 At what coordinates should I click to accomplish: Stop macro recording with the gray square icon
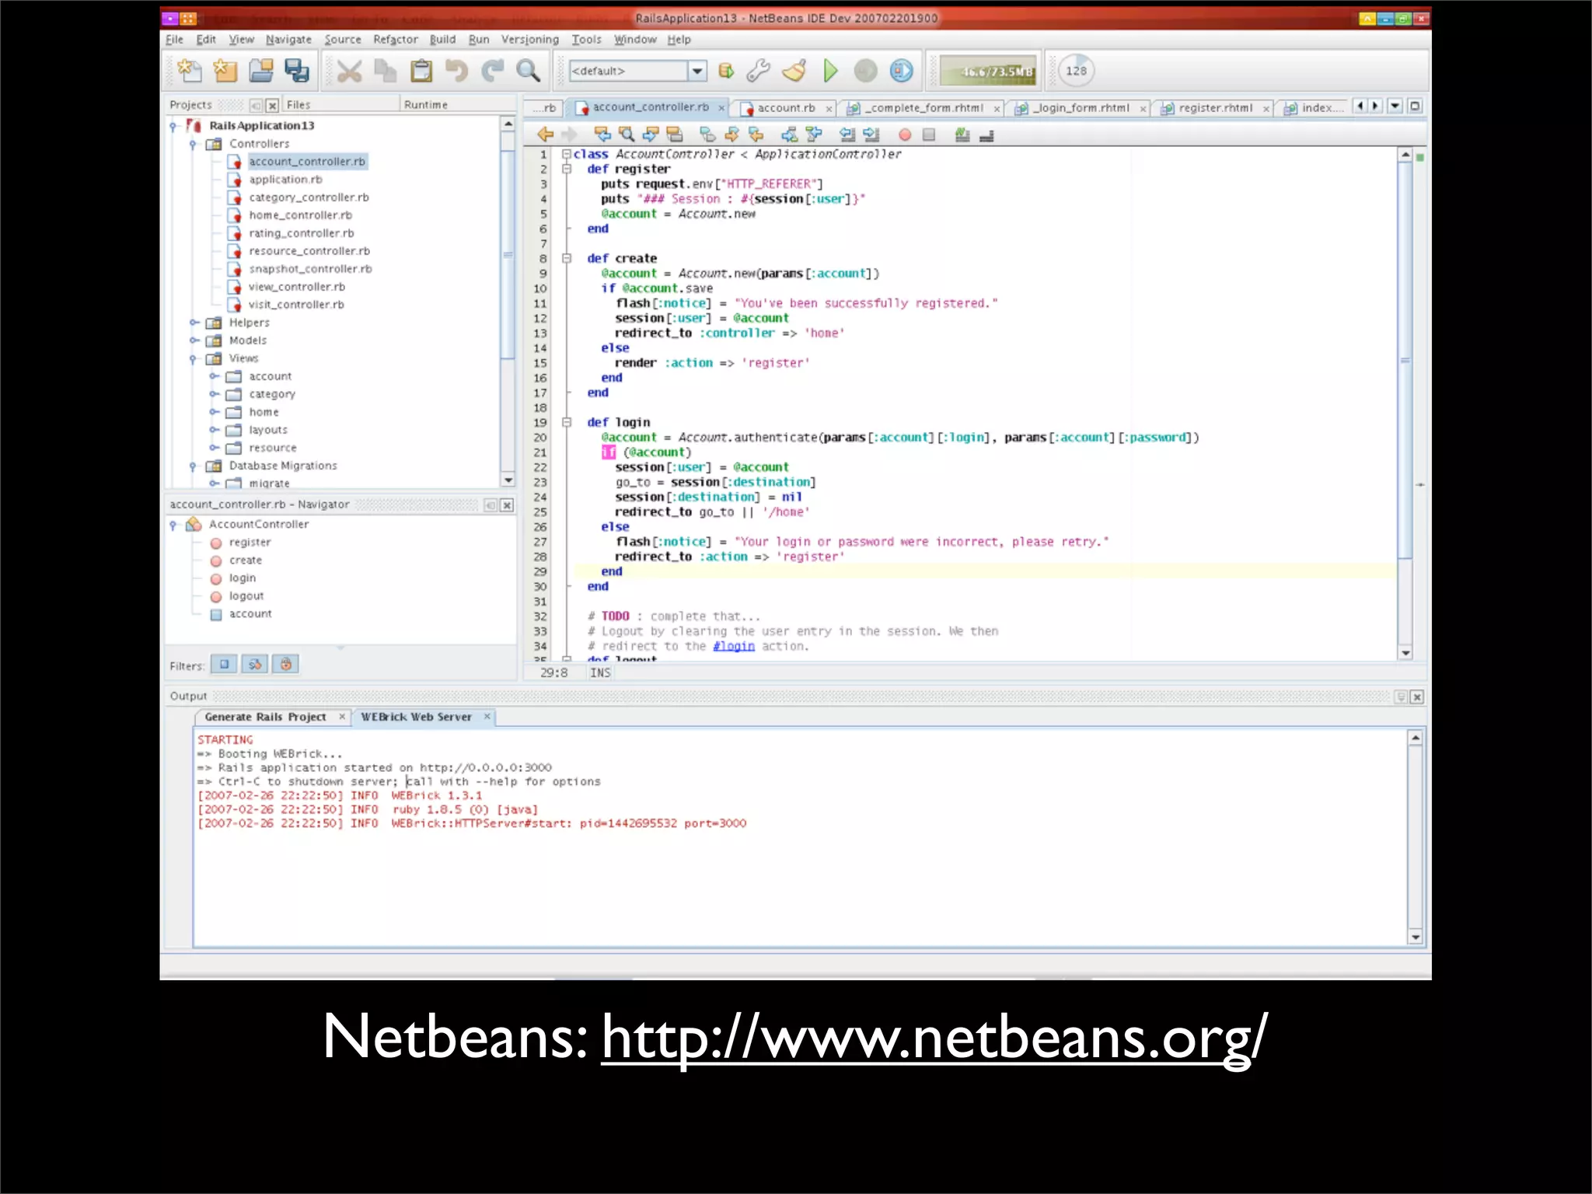tap(929, 134)
